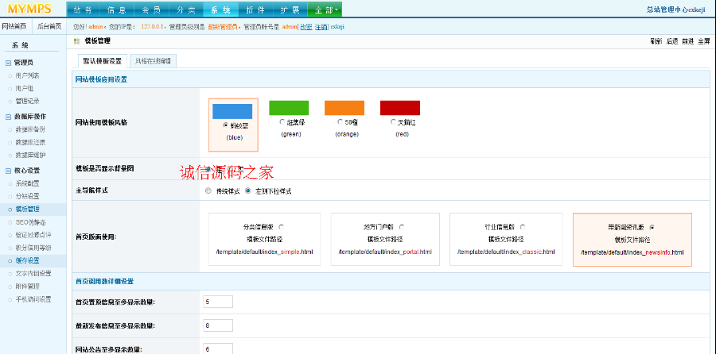Switch to the 风格在线编辑 tab

[153, 61]
